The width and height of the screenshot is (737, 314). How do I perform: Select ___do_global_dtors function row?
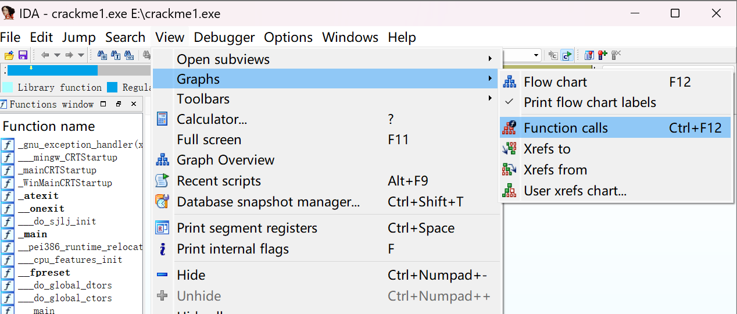71,285
